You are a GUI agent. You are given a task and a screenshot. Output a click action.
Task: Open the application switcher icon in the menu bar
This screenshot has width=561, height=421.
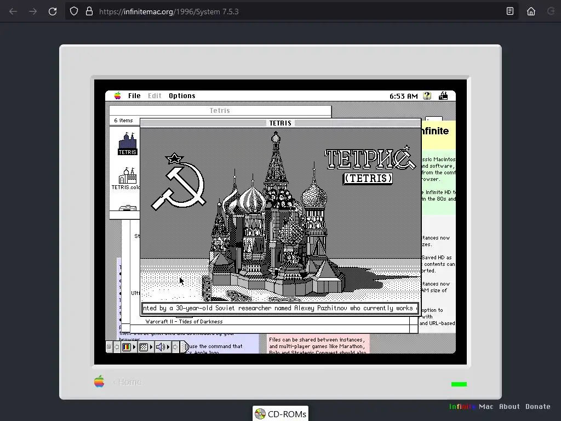tap(443, 95)
